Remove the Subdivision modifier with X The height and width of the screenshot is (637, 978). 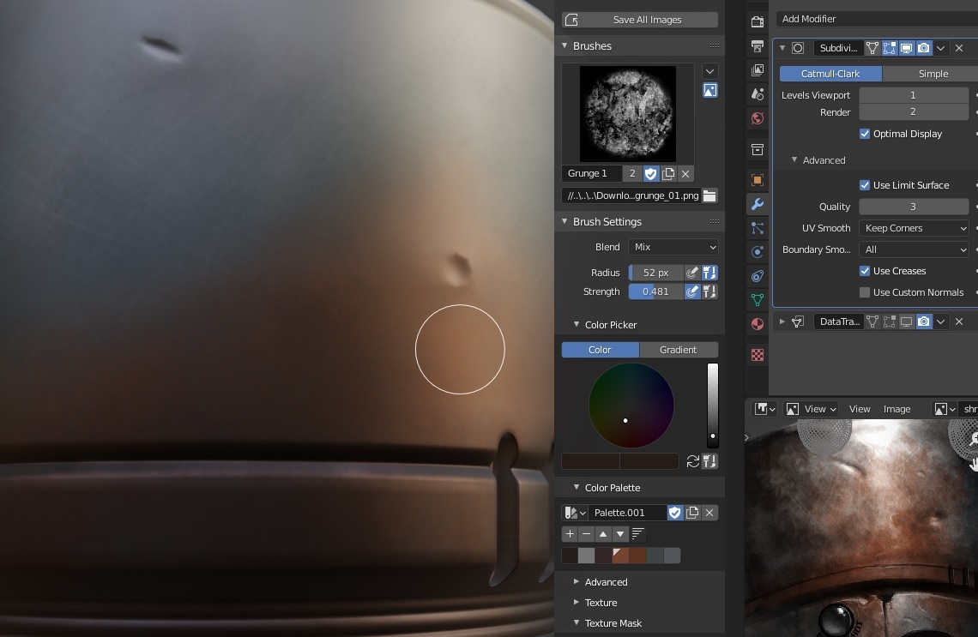pyautogui.click(x=959, y=48)
